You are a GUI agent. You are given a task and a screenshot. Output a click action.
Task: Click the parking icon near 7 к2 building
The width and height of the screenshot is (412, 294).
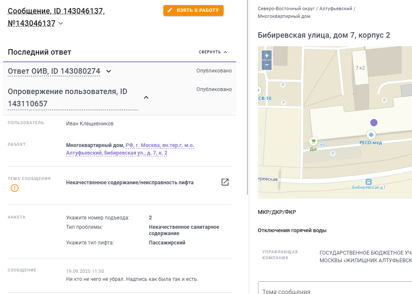tap(384, 100)
